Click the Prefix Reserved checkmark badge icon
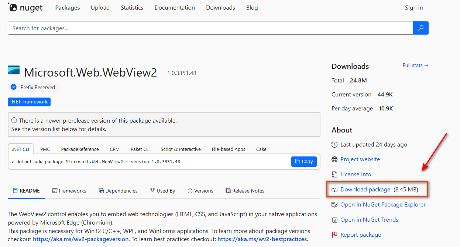The width and height of the screenshot is (460, 247). 14,87
